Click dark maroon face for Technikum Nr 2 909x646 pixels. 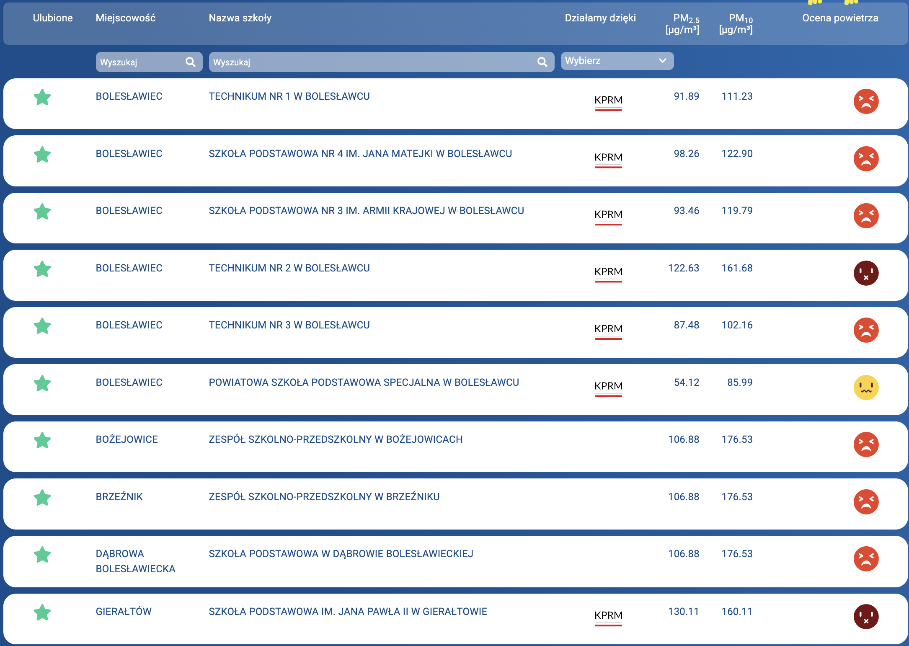point(866,273)
